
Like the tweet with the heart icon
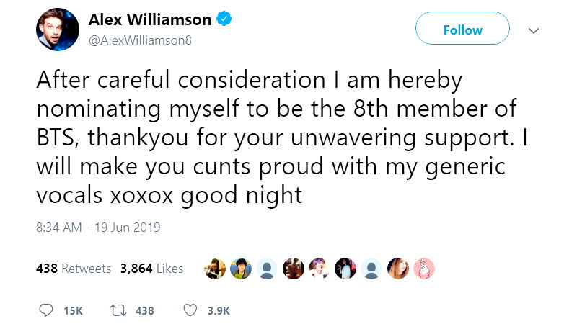pos(190,310)
